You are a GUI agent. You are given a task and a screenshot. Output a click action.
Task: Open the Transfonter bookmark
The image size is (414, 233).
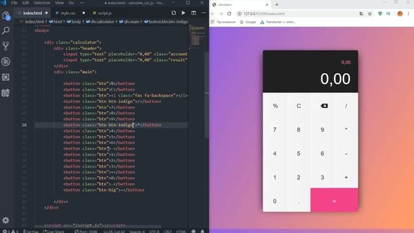click(x=278, y=22)
